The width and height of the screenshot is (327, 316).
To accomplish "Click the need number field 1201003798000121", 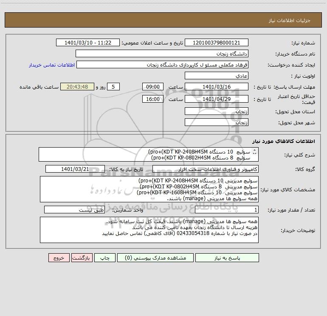I will (x=217, y=42).
